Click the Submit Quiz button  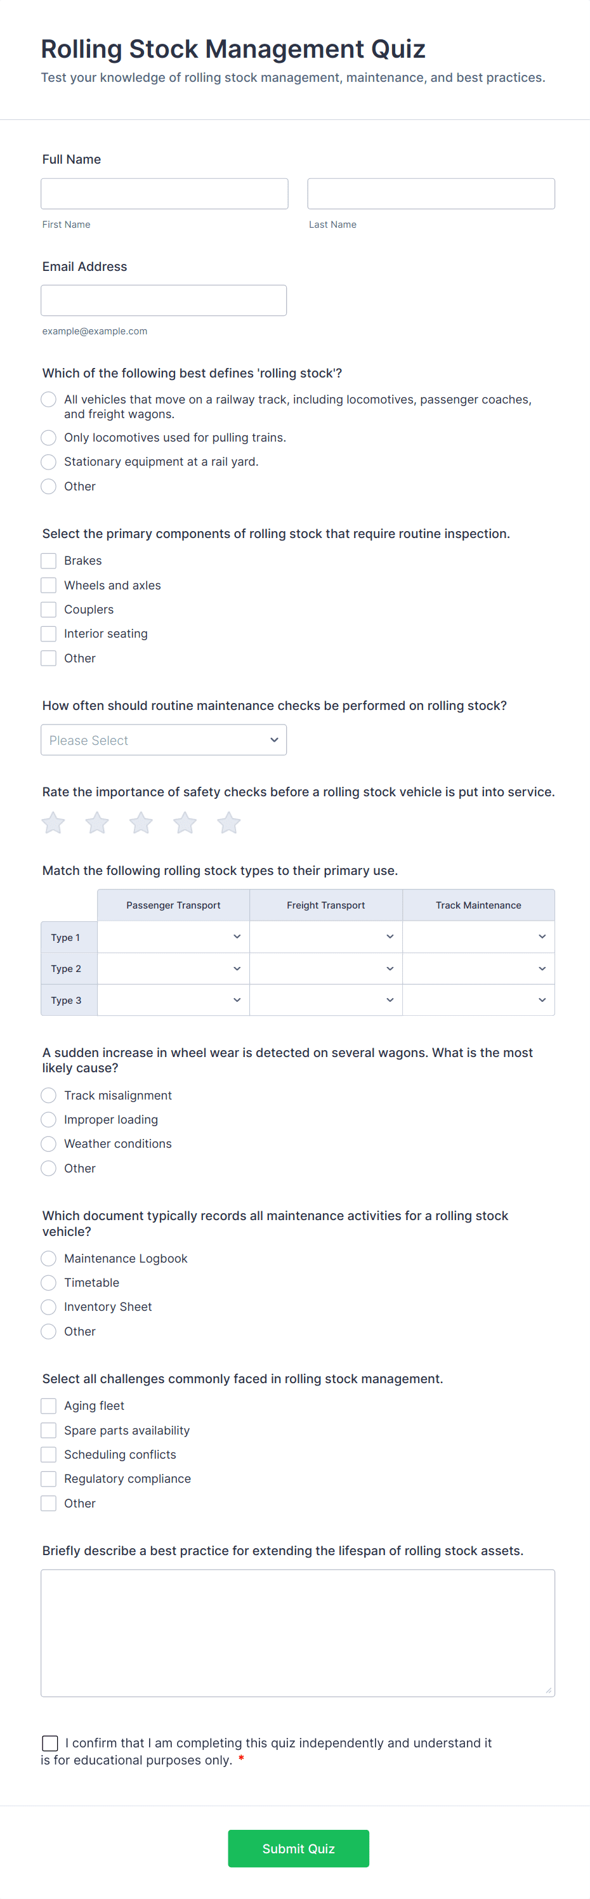click(298, 1848)
